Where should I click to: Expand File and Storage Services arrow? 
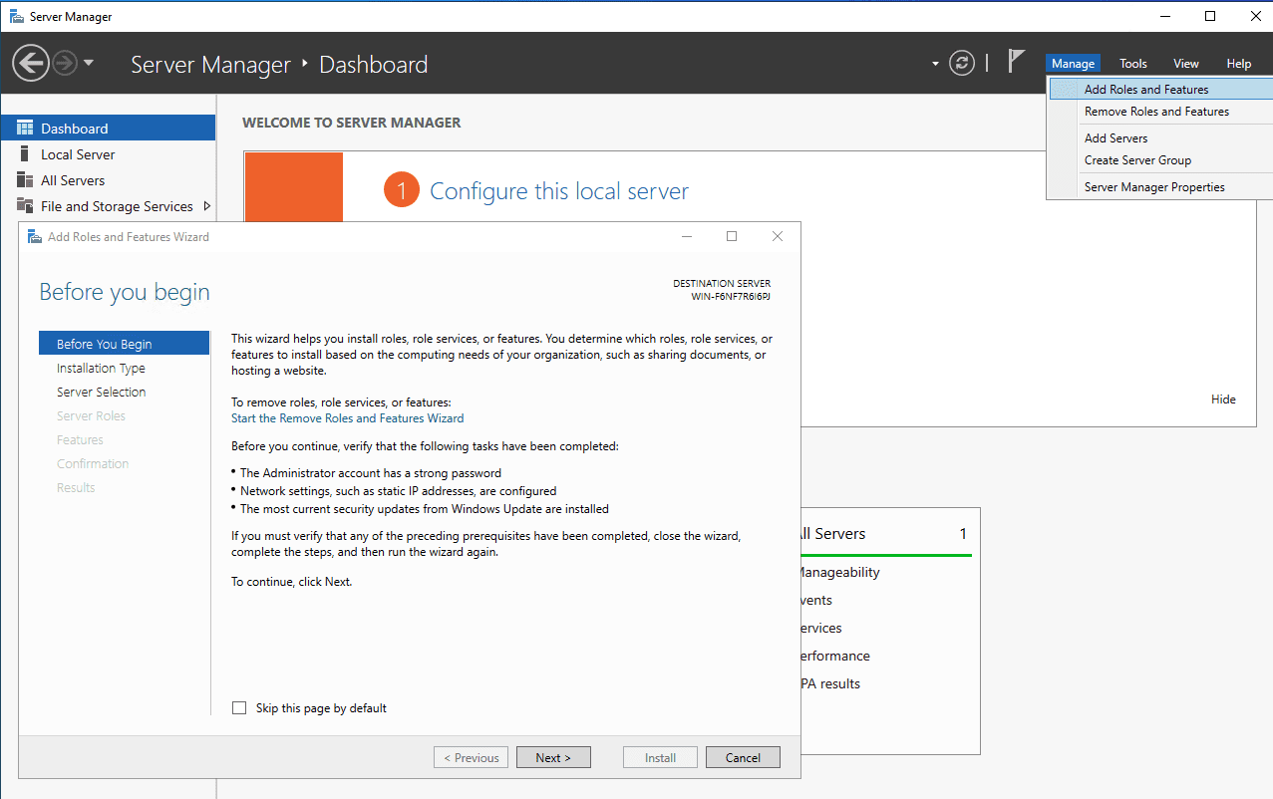(206, 206)
